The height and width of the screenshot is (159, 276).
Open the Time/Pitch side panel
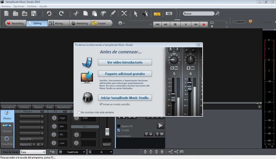[x=7, y=141]
